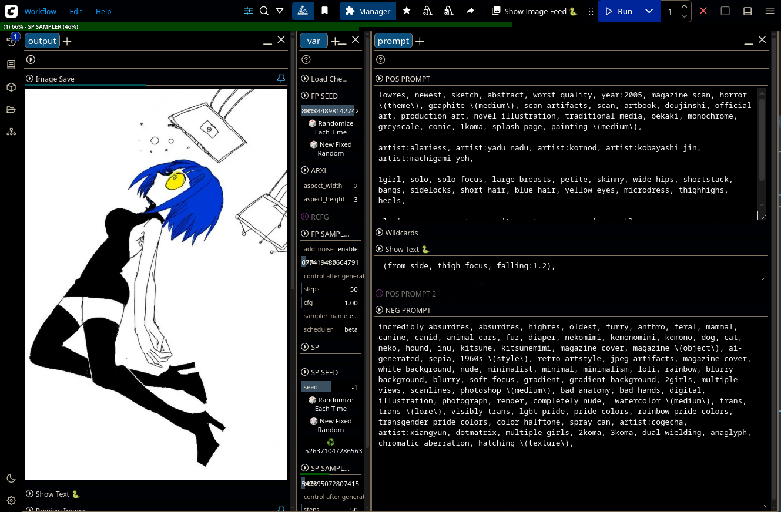
Task: Open the Edit menu
Action: [x=76, y=11]
